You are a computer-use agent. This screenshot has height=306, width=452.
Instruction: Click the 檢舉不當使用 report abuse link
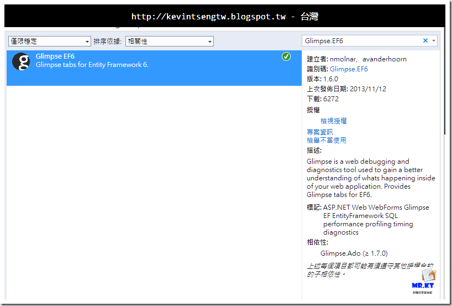coord(327,141)
